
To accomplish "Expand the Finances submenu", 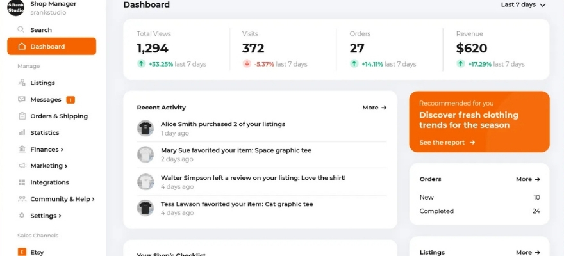I will tap(47, 149).
